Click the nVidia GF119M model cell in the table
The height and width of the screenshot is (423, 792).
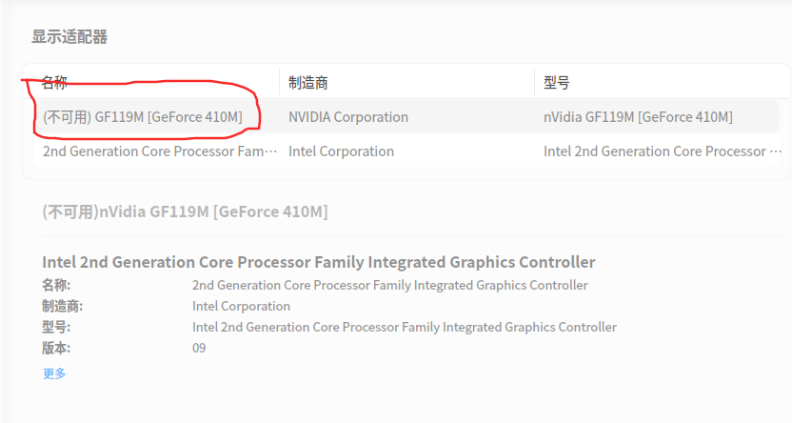[638, 117]
